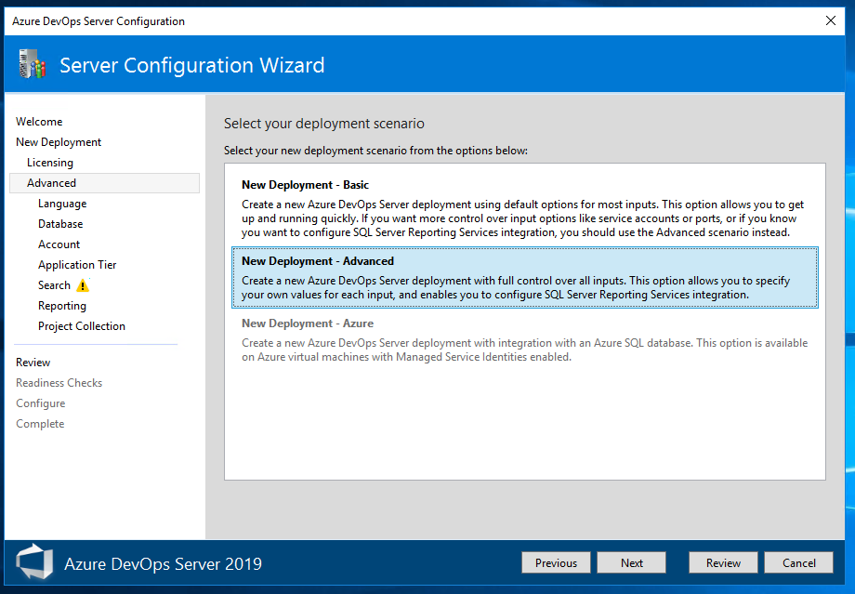Go to the Licensing step
This screenshot has height=594, width=855.
coord(50,163)
